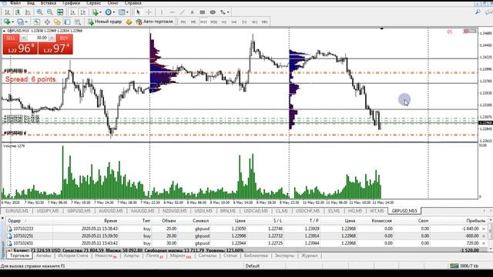Select the trendline drawing tool

click(x=182, y=12)
